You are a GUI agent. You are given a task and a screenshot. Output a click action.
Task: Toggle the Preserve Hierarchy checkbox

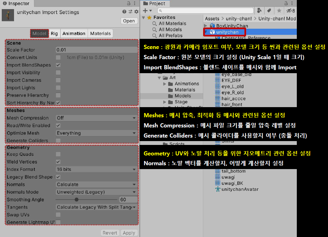(x=58, y=95)
